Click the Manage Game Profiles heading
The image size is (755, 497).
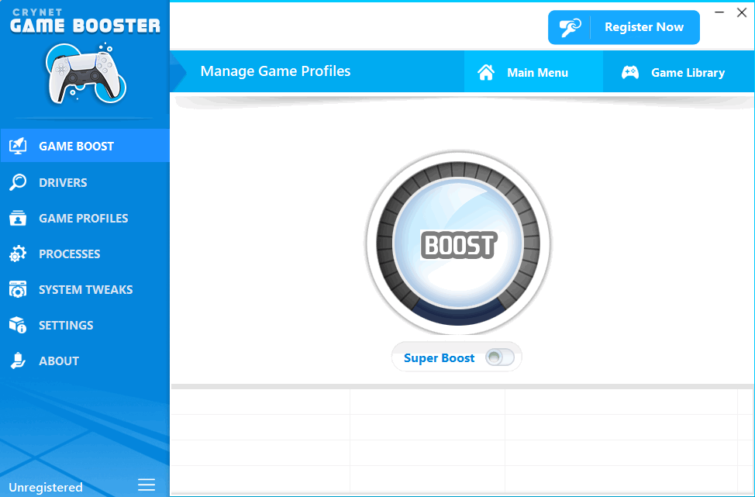tap(275, 71)
